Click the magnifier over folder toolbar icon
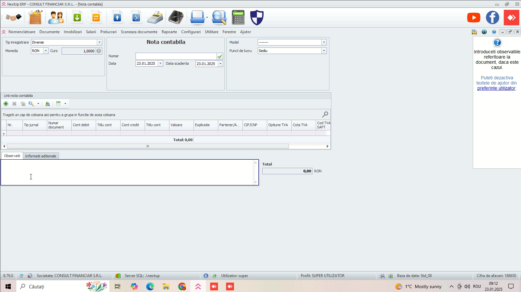The width and height of the screenshot is (521, 292). click(x=219, y=18)
